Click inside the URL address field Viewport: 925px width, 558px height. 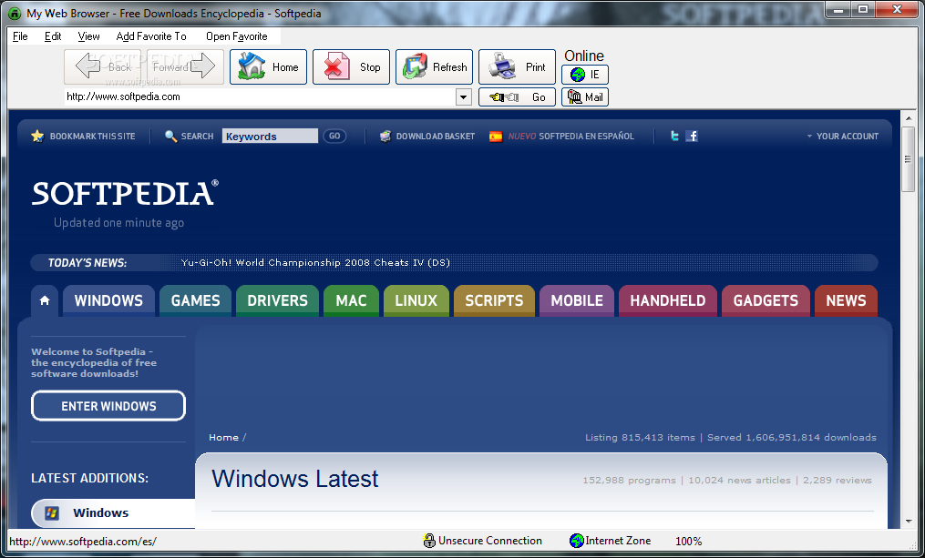tap(260, 96)
